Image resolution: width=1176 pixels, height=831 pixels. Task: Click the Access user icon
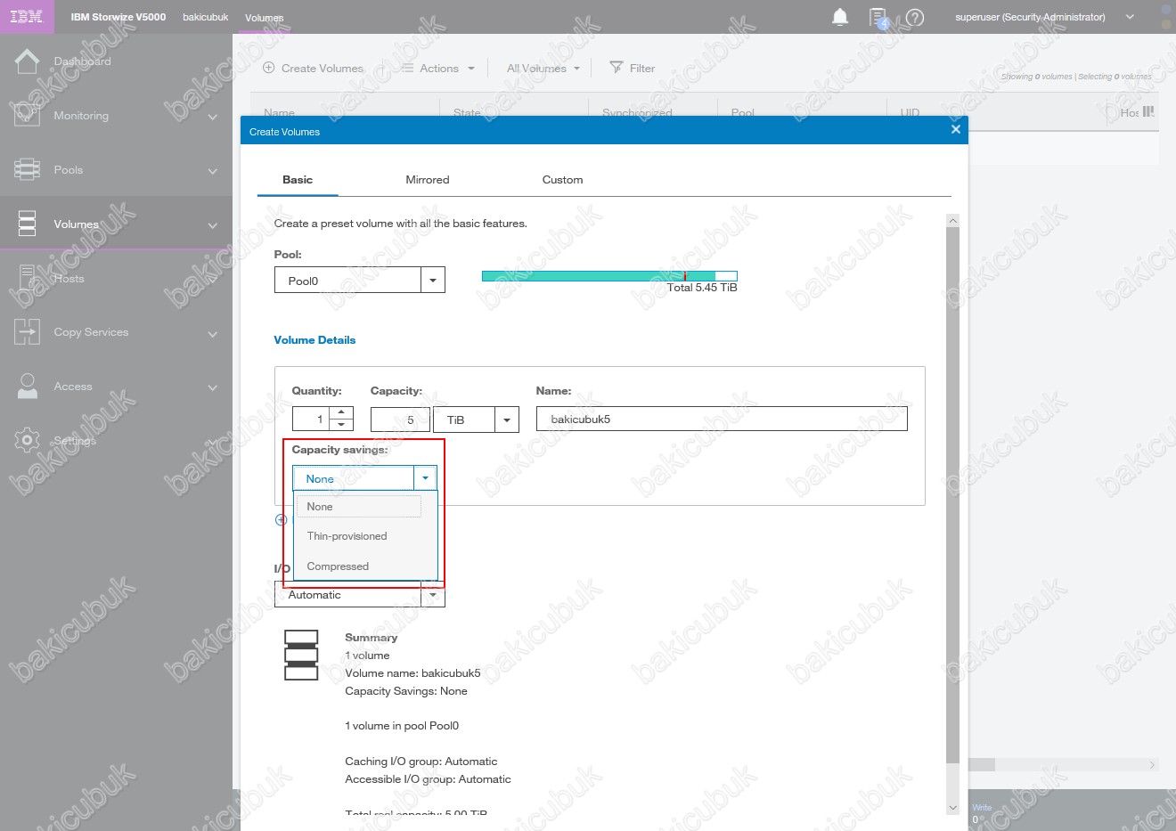coord(28,387)
